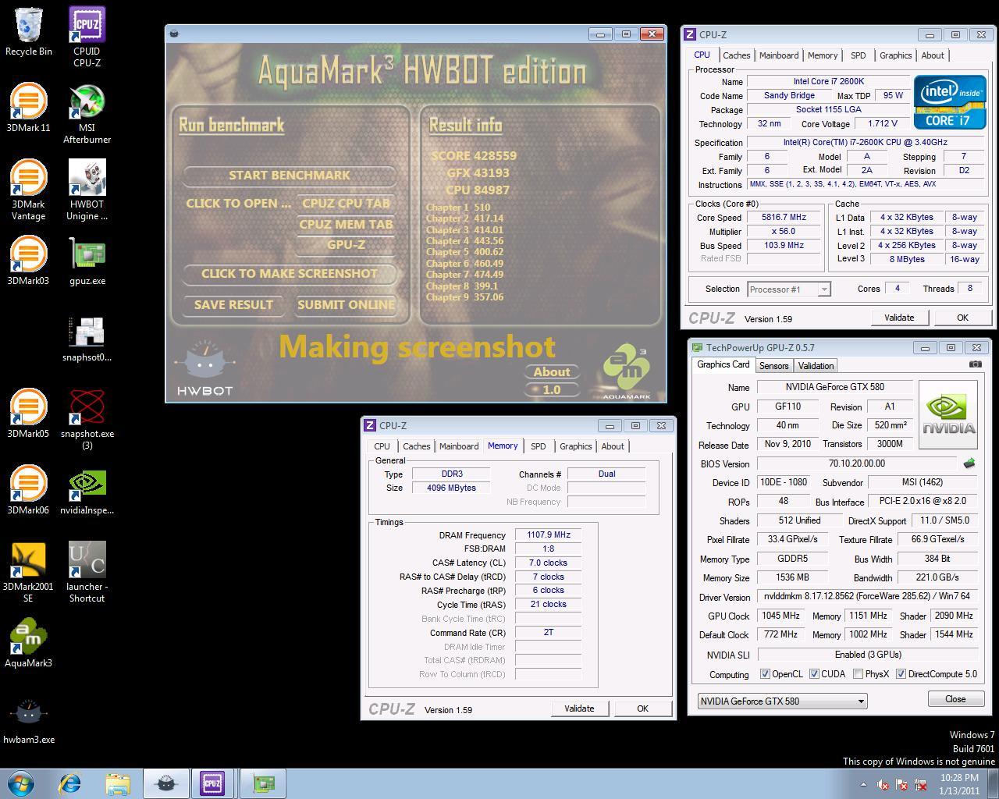Click CPUZ CPU TAB button

point(346,203)
